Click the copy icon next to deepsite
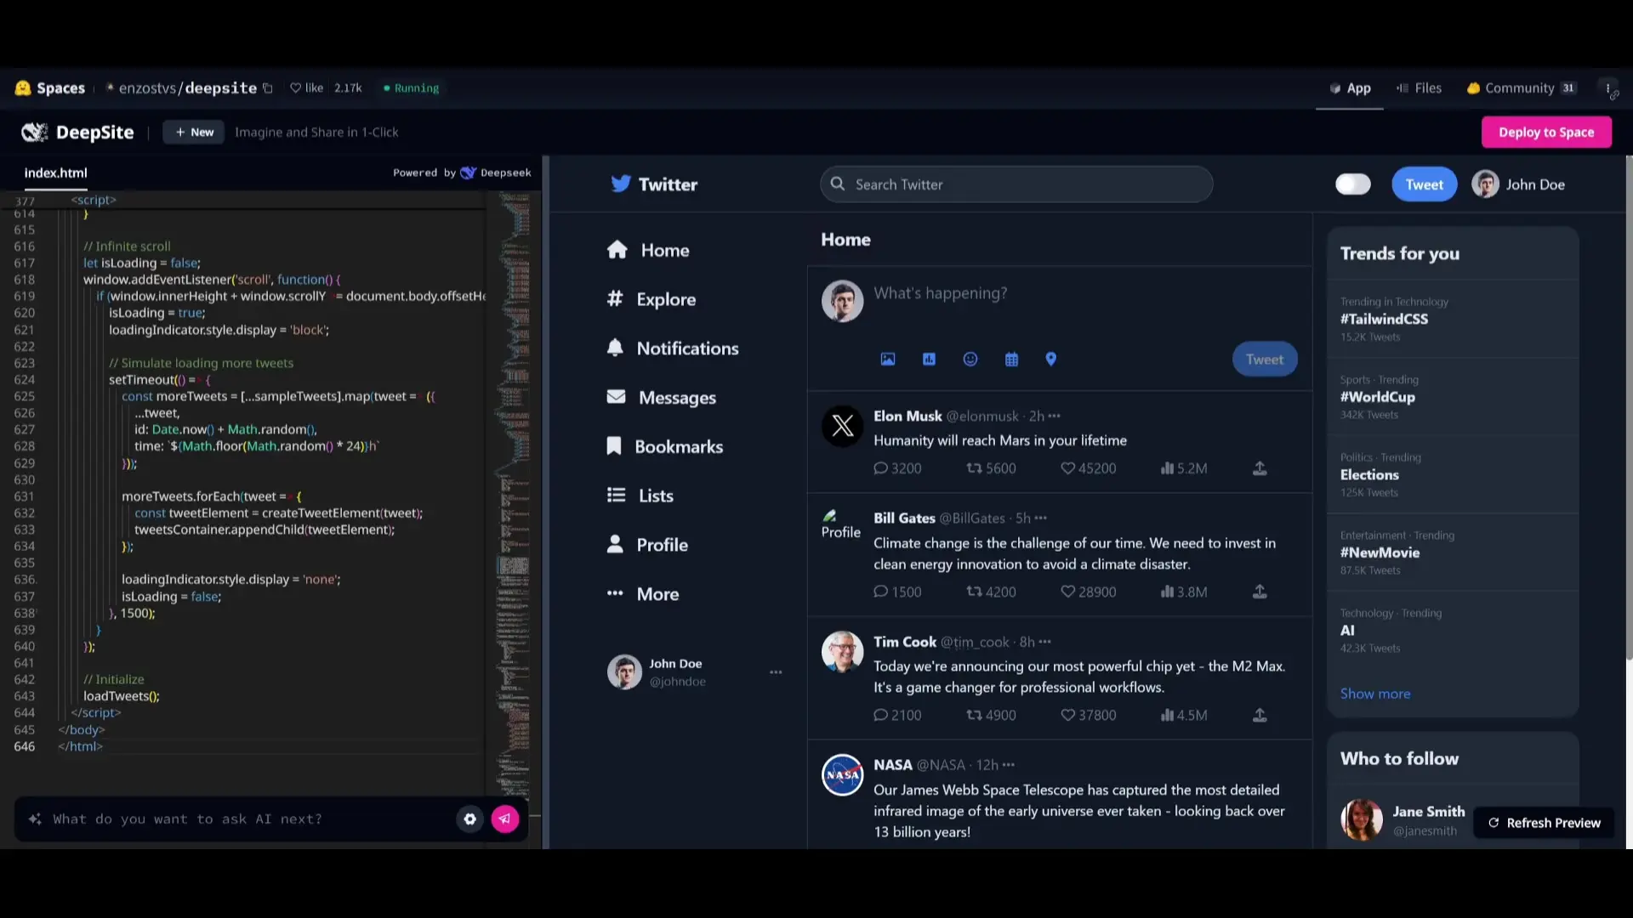The width and height of the screenshot is (1633, 918). (267, 88)
